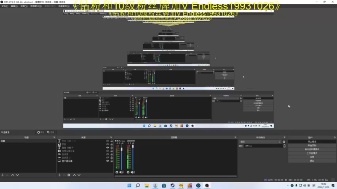Screen dimensions: 337x189
Task: Open the taskbar clock showing 19:02
Action: click(x=323, y=186)
